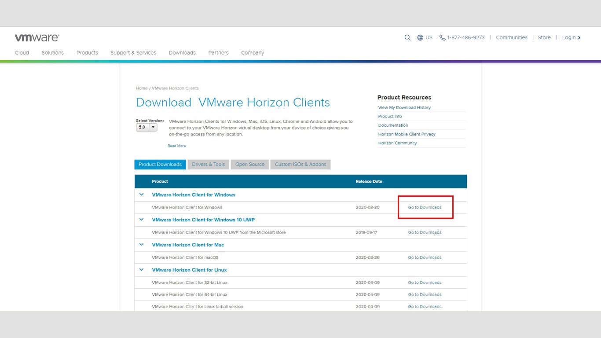The image size is (601, 338).
Task: Click Download VMware Horizon Clients title
Action: pyautogui.click(x=233, y=103)
